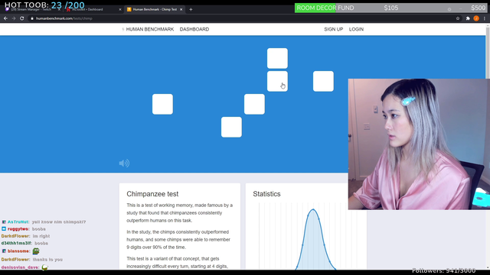The image size is (490, 275).
Task: Open the DASHBOARD link in header
Action: coord(194,29)
